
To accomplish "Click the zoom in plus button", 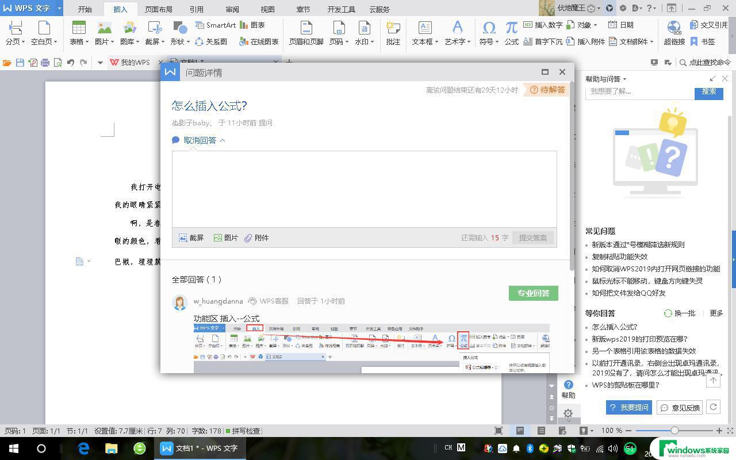I will (719, 430).
